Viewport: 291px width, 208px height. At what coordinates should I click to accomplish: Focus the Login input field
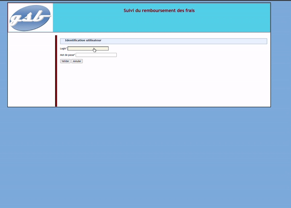click(88, 48)
